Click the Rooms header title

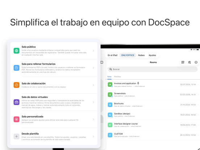pos(153,62)
